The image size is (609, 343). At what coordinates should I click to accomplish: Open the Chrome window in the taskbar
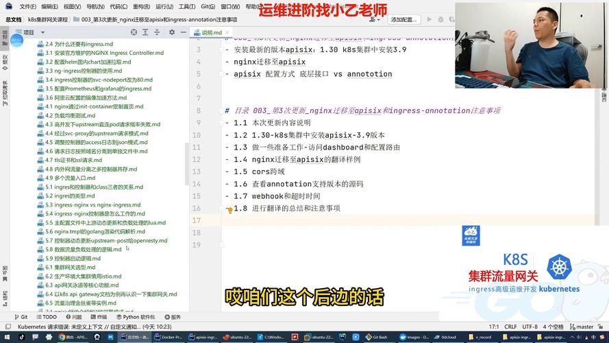(73, 337)
